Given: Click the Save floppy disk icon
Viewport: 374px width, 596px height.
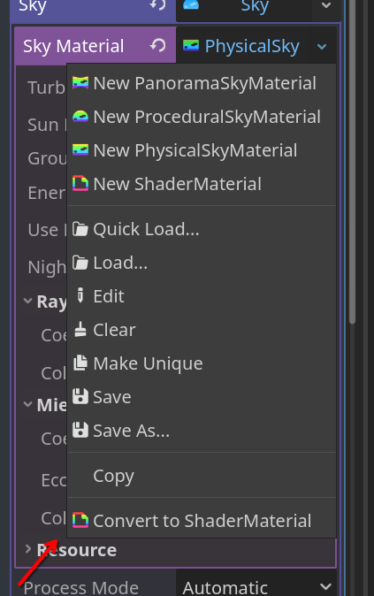Looking at the screenshot, I should pyautogui.click(x=80, y=396).
